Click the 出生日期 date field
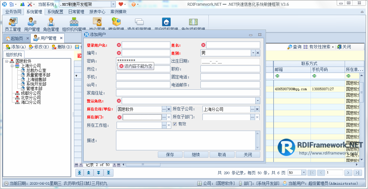Image resolution: width=368 pixels, height=189 pixels. click(230, 61)
